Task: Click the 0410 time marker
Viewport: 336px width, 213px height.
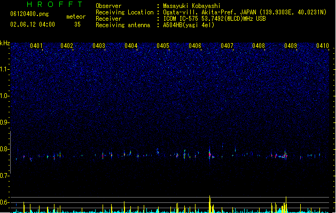Action: [323, 46]
